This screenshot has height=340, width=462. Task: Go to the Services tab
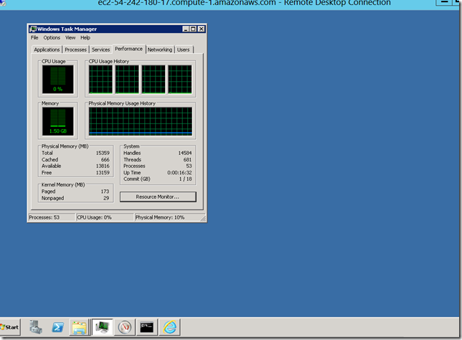(x=101, y=49)
